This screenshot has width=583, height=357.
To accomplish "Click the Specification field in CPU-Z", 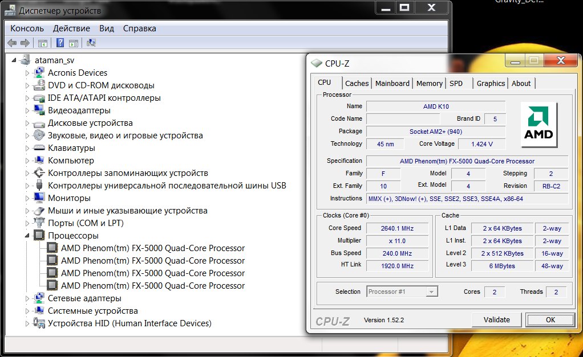I will 467,161.
